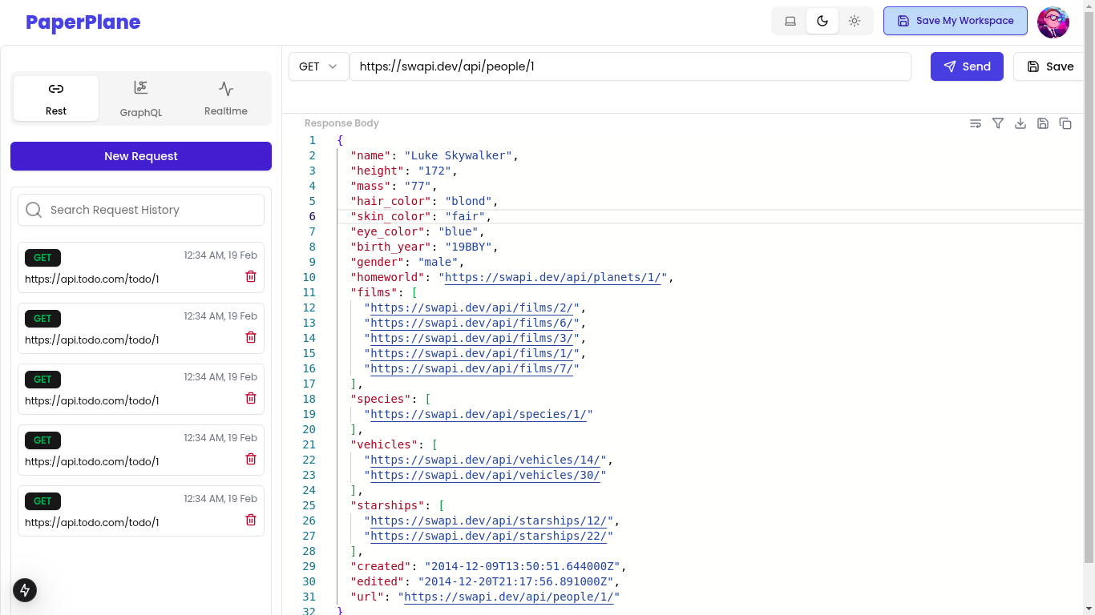The width and height of the screenshot is (1095, 615).
Task: Copy the response body with the copy icon
Action: pos(1065,123)
